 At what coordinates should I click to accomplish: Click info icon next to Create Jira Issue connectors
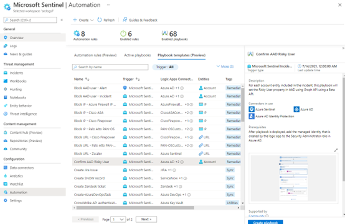pos(174,170)
